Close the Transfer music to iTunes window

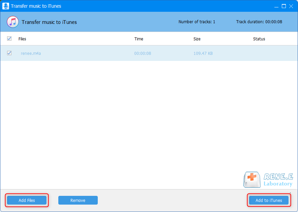tap(291, 6)
